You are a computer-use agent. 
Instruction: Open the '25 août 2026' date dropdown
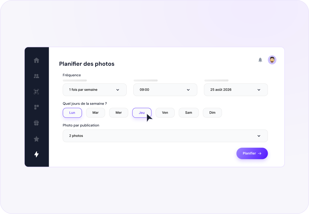(236, 90)
